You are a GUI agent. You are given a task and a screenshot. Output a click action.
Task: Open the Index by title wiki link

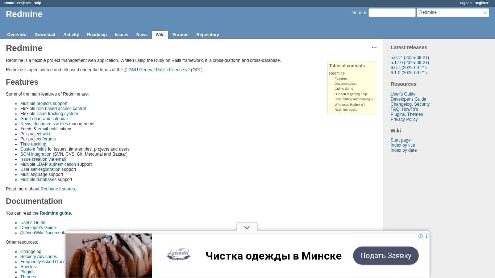coord(403,145)
